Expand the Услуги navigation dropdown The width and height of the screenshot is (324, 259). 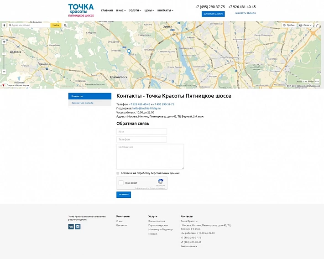pos(135,10)
